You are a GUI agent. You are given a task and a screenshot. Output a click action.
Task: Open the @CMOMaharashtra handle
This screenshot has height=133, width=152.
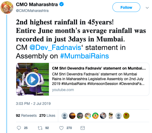[32, 11]
